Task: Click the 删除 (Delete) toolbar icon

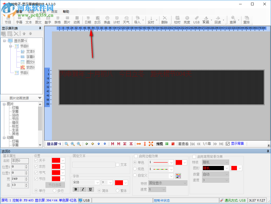Action: coord(165,20)
